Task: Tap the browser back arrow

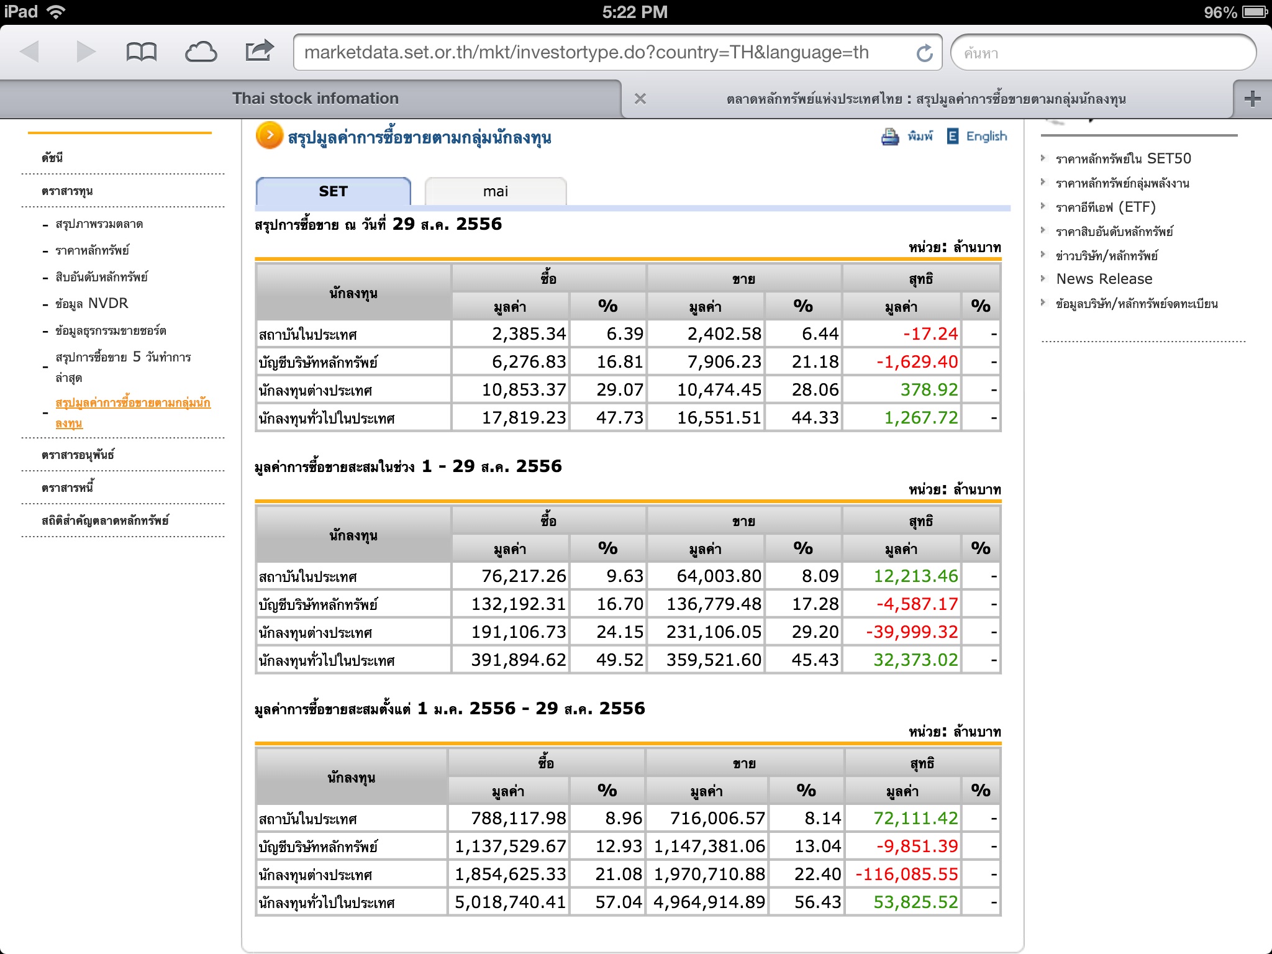Action: 30,52
